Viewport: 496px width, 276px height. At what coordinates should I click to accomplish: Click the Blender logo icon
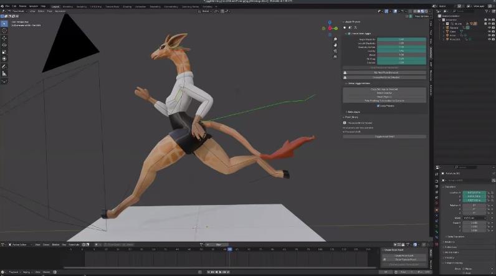4,6
